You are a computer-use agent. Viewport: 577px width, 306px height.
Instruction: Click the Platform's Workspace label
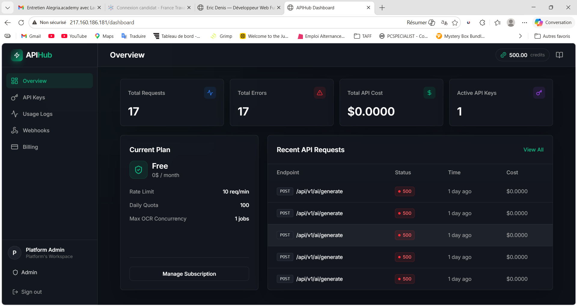pyautogui.click(x=49, y=256)
